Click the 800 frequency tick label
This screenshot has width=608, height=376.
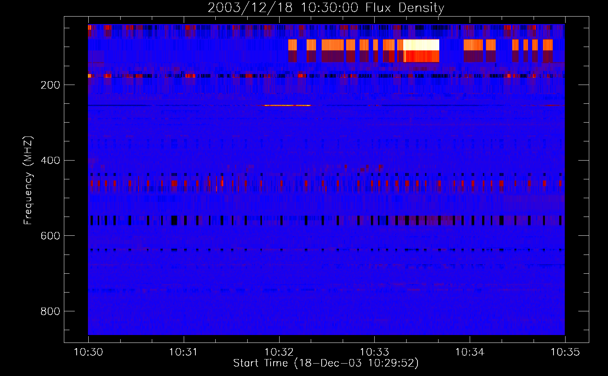pyautogui.click(x=50, y=311)
